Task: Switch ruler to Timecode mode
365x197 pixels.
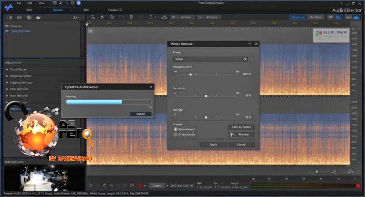Action: 298,17
